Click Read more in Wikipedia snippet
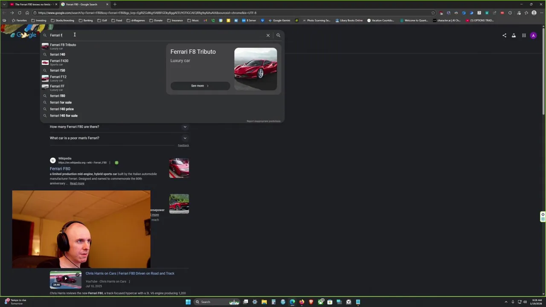The height and width of the screenshot is (307, 546). click(x=77, y=183)
